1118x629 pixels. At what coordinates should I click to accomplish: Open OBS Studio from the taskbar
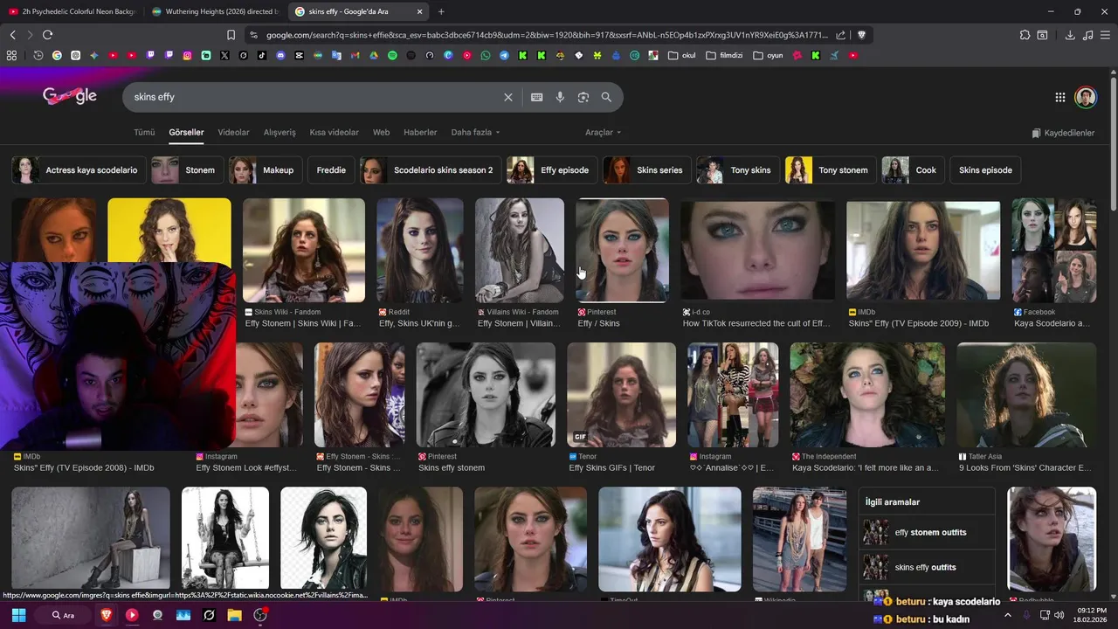coord(259,615)
